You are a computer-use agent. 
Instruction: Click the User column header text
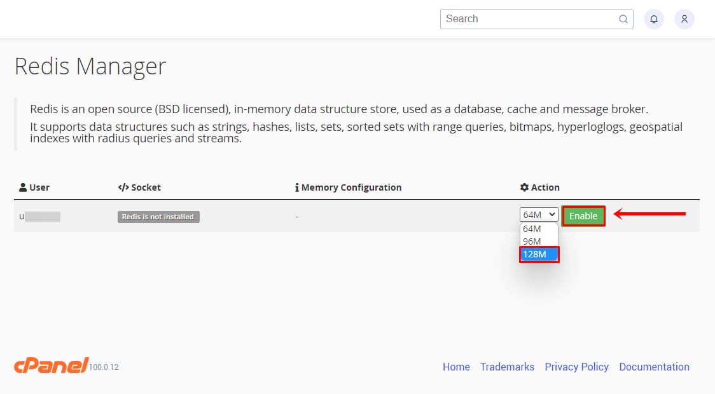click(x=39, y=187)
